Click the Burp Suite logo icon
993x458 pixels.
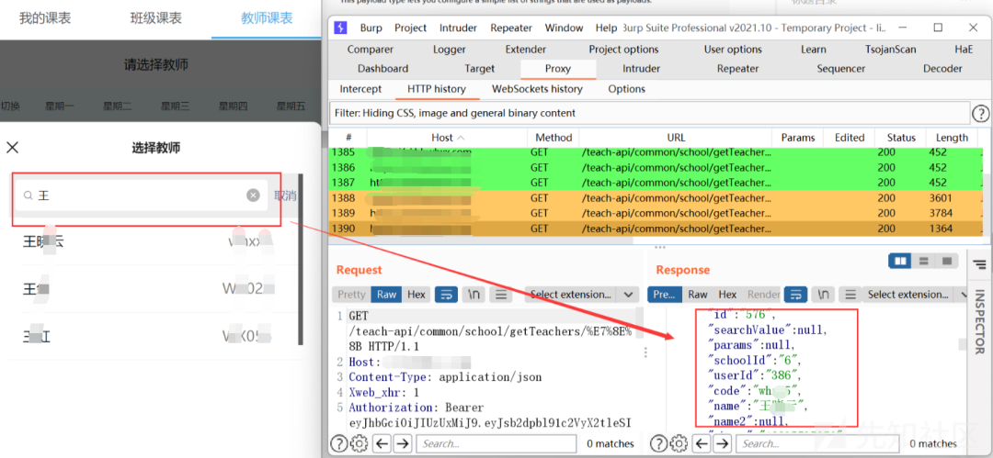(x=341, y=28)
